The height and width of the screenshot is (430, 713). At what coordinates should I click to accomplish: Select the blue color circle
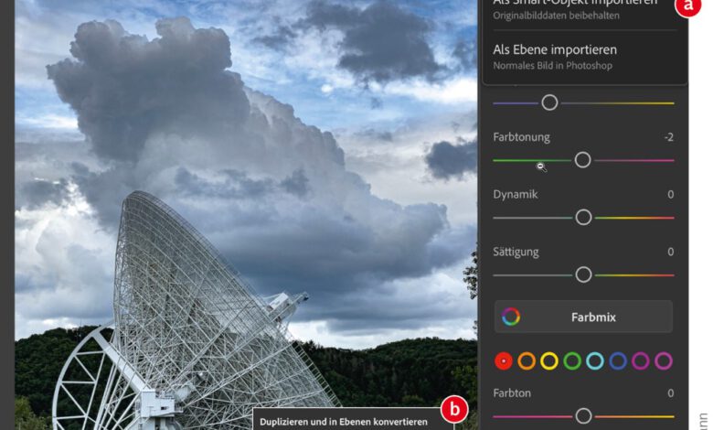(618, 360)
